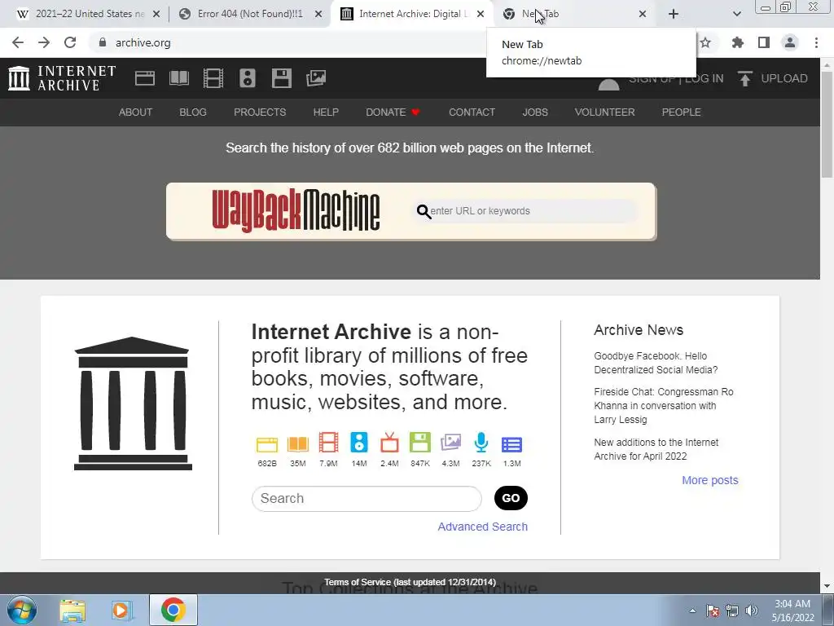Open the Web (Wayback) icon in top bar
Image resolution: width=834 pixels, height=626 pixels.
pos(145,78)
